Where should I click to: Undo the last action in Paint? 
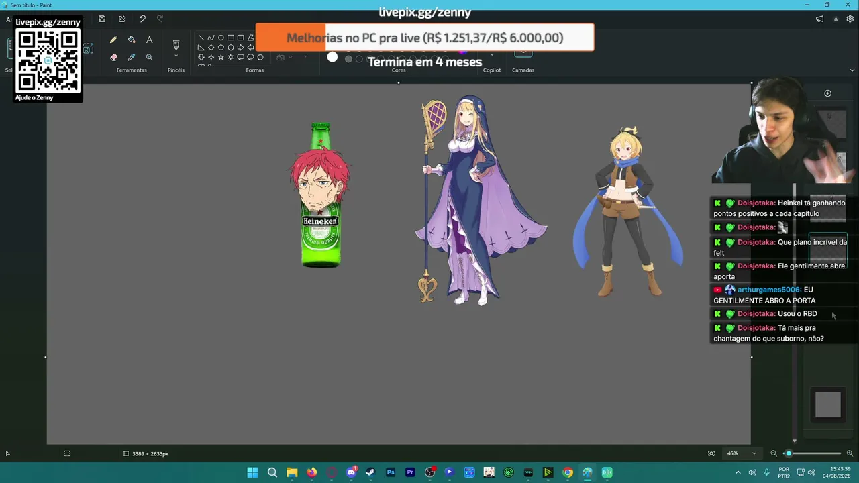[x=142, y=19]
